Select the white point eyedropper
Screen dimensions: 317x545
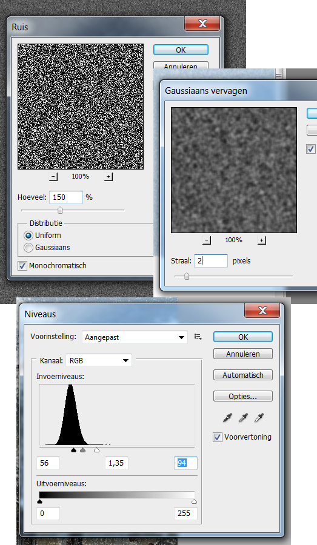[x=259, y=417]
